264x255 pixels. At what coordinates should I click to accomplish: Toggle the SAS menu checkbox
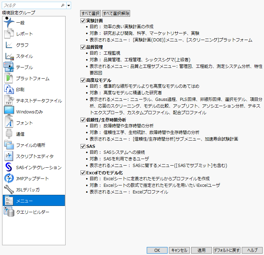[x=83, y=146]
